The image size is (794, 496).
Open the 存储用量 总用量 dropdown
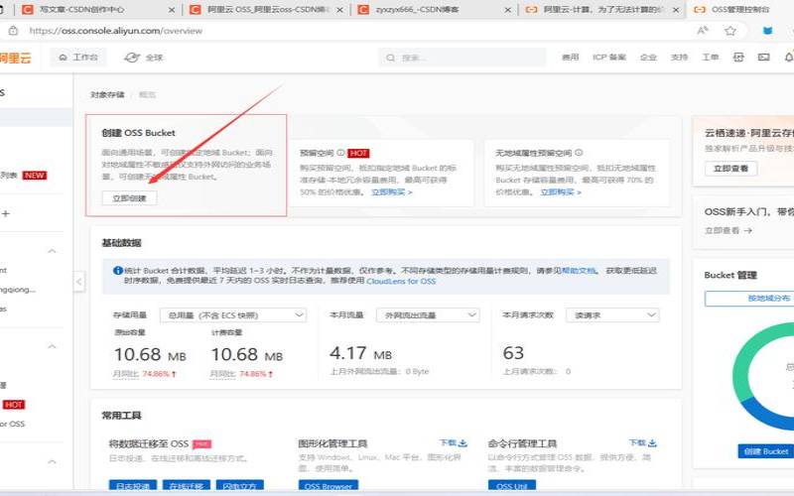pos(233,314)
